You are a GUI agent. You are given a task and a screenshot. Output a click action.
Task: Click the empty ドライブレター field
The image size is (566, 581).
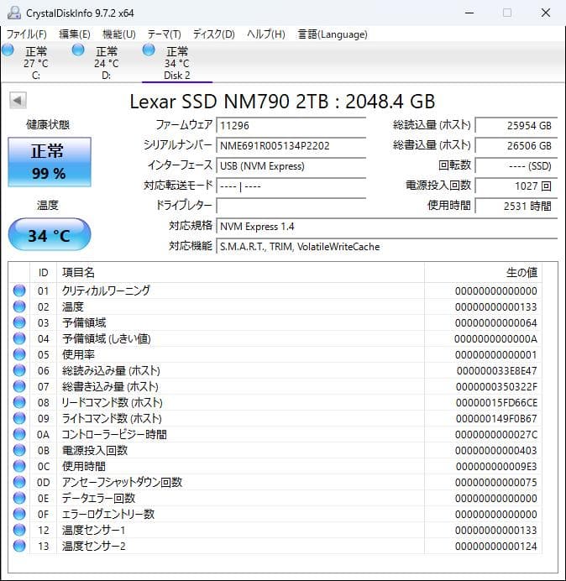[291, 206]
